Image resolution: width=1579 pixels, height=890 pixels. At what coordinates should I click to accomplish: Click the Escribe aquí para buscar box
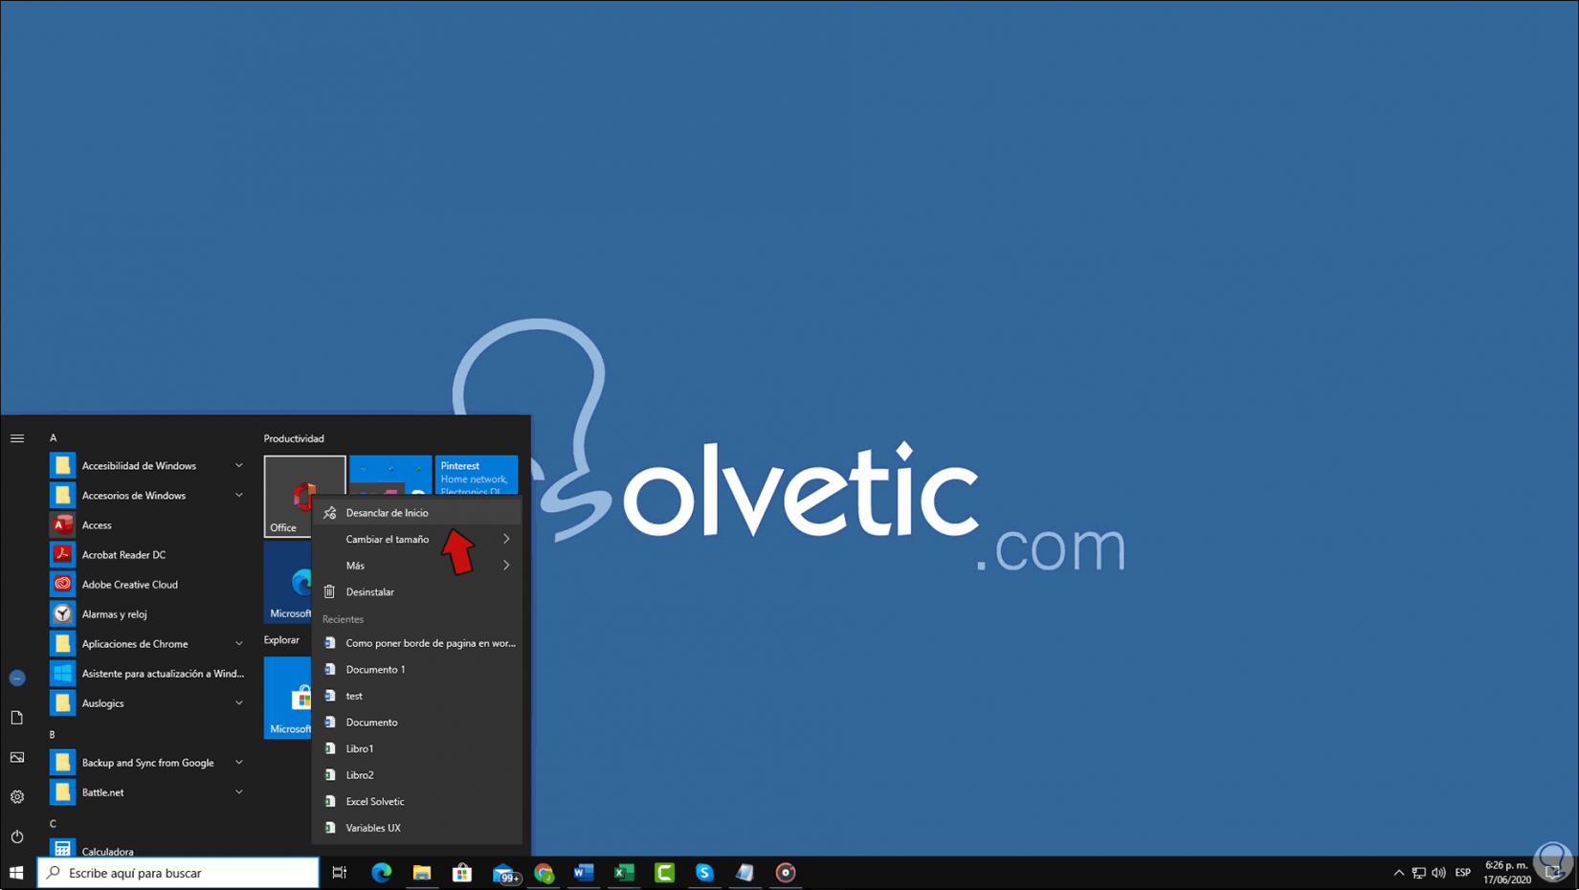click(x=178, y=873)
